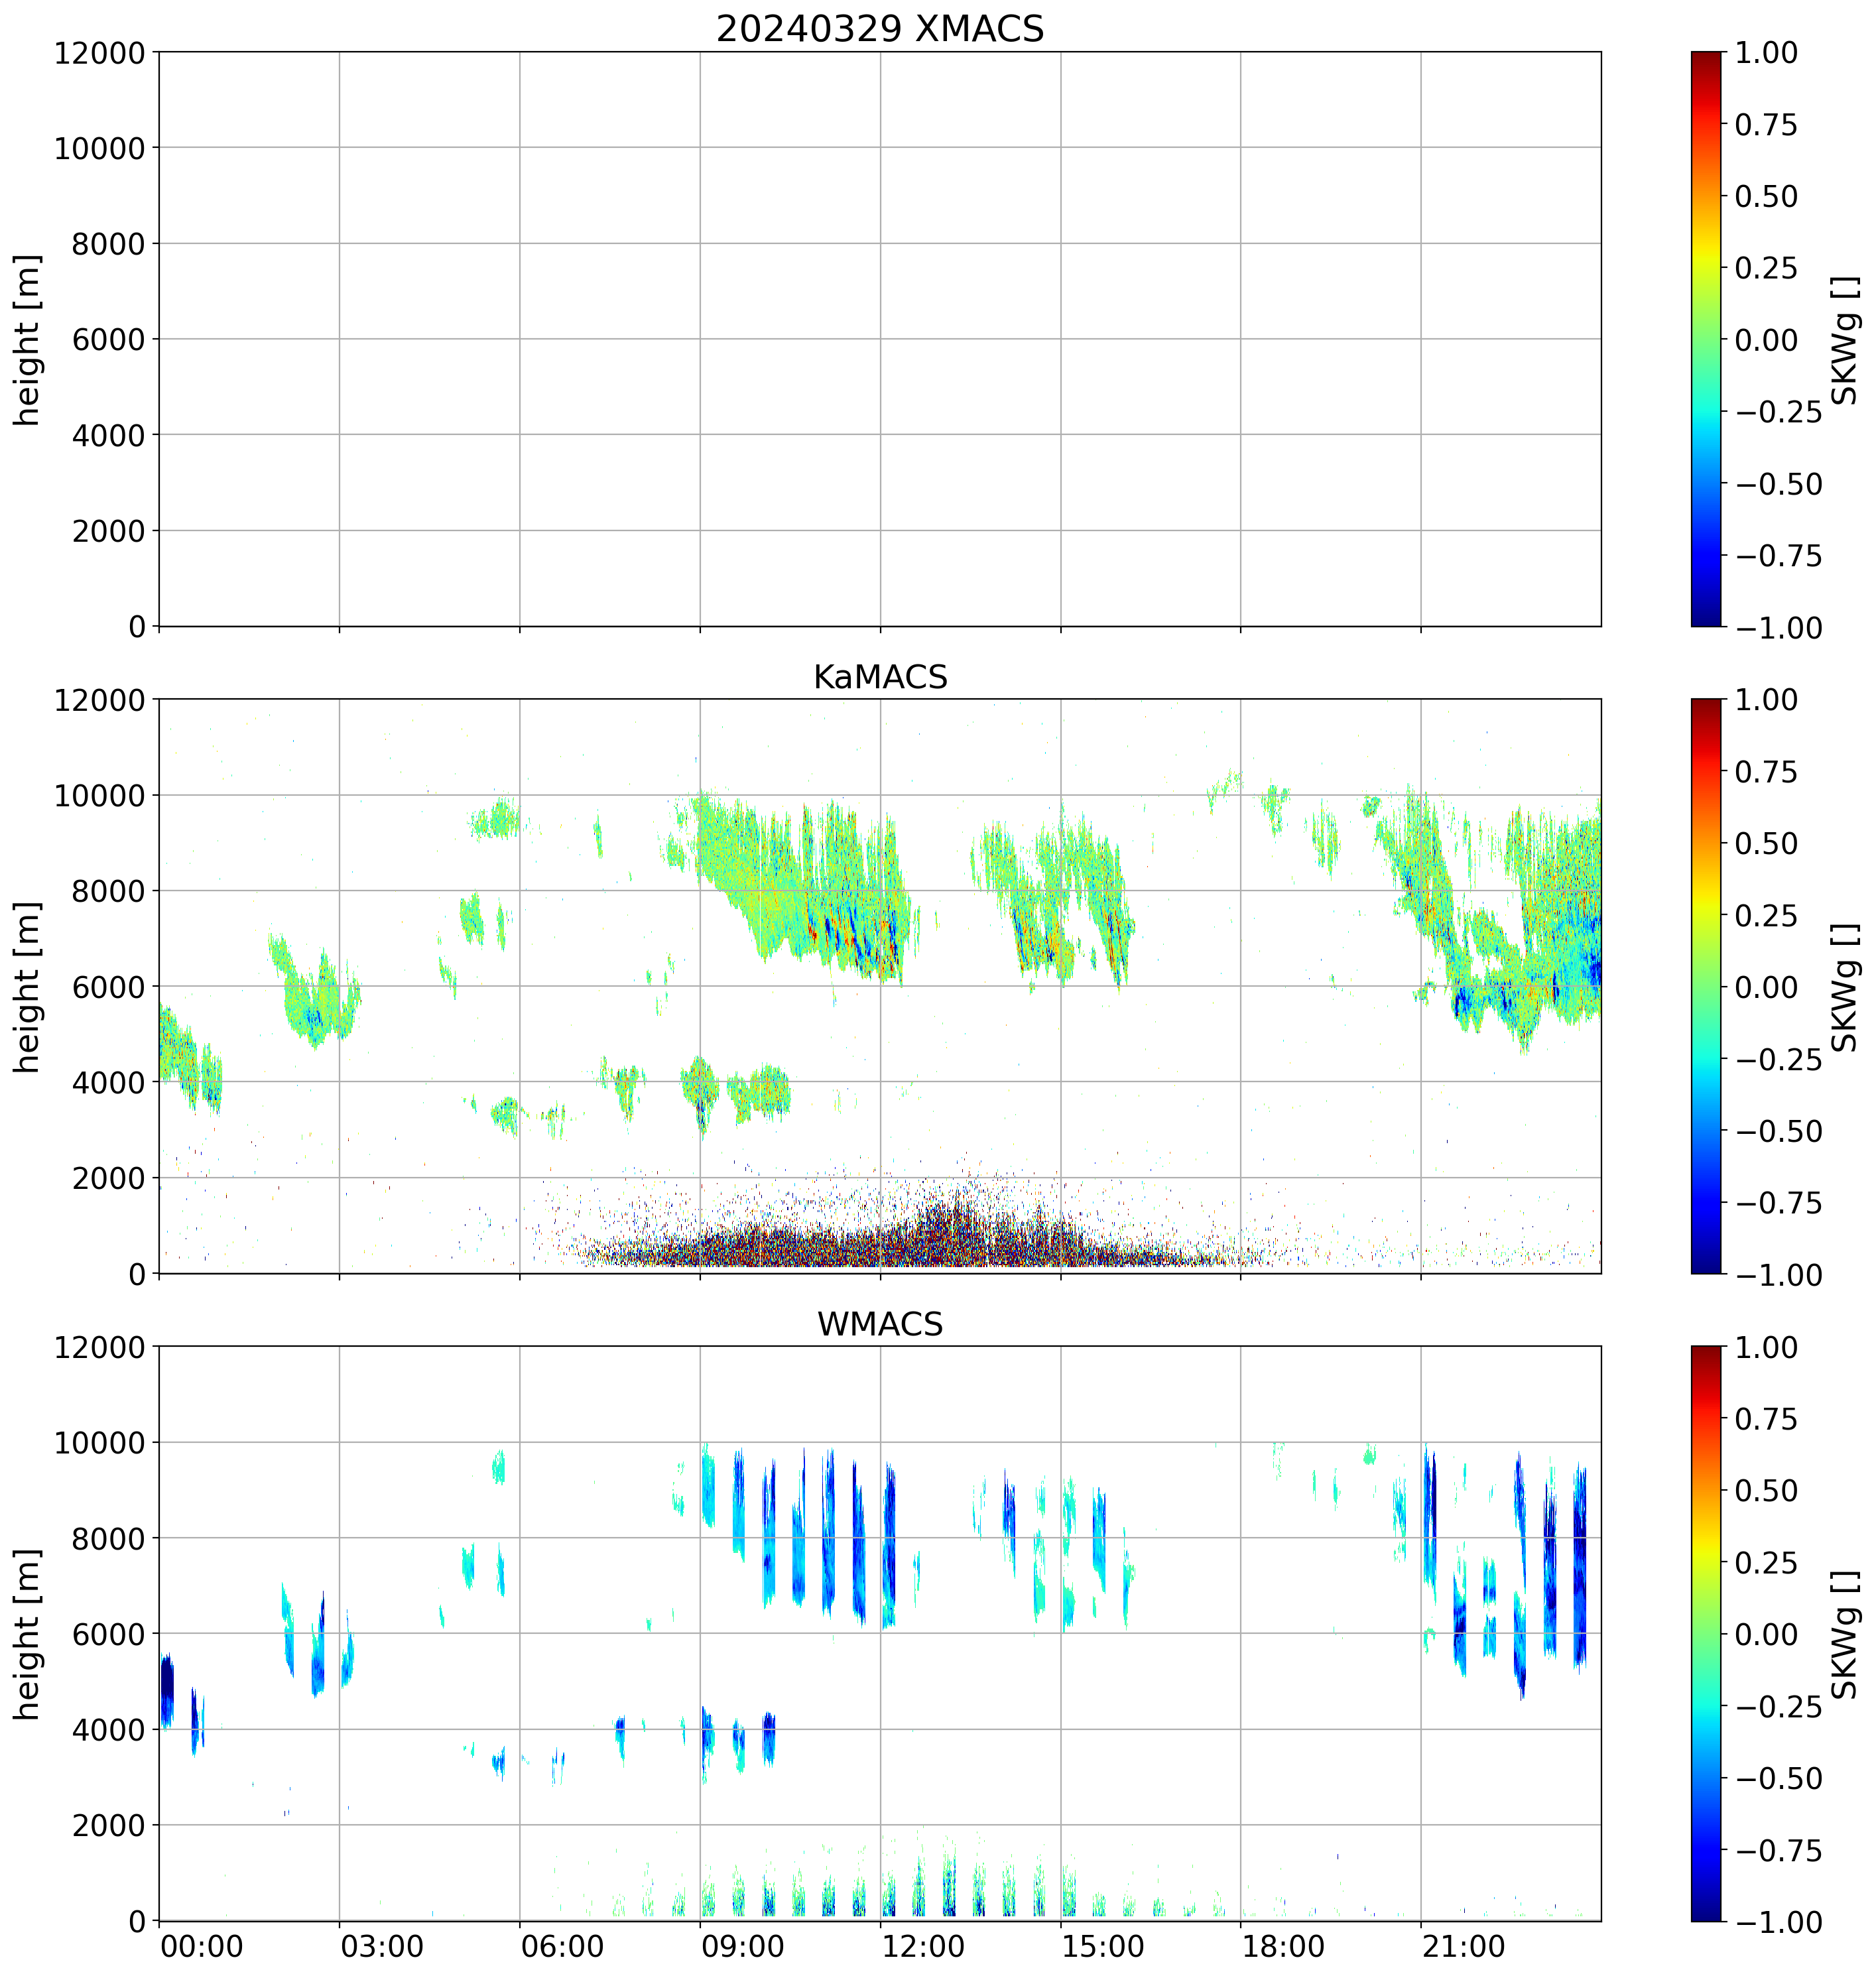Click the 18:00 time axis label
Viewport: 1876px width, 1976px height.
pos(1283,1946)
